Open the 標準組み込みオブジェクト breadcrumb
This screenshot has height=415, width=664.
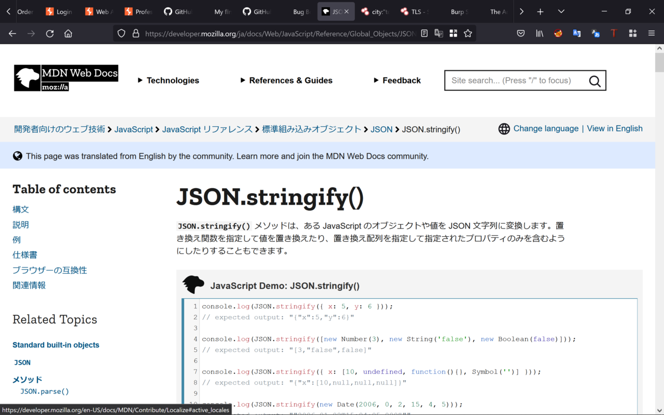[312, 129]
